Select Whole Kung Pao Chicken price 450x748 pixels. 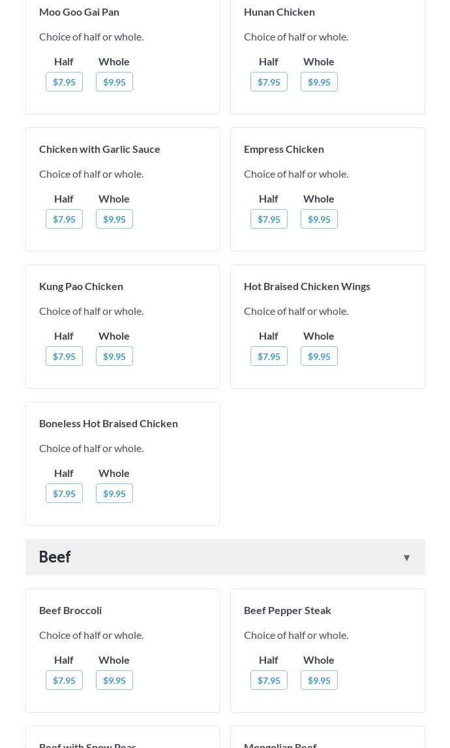pos(114,356)
